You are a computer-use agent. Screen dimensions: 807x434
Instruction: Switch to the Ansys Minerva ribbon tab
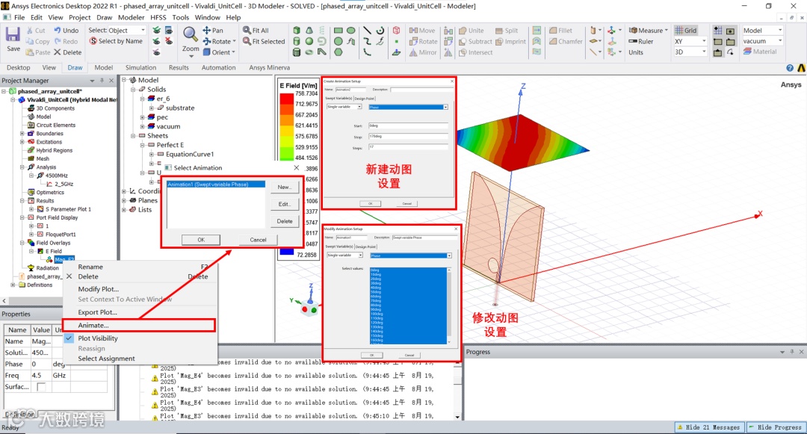[x=269, y=67]
